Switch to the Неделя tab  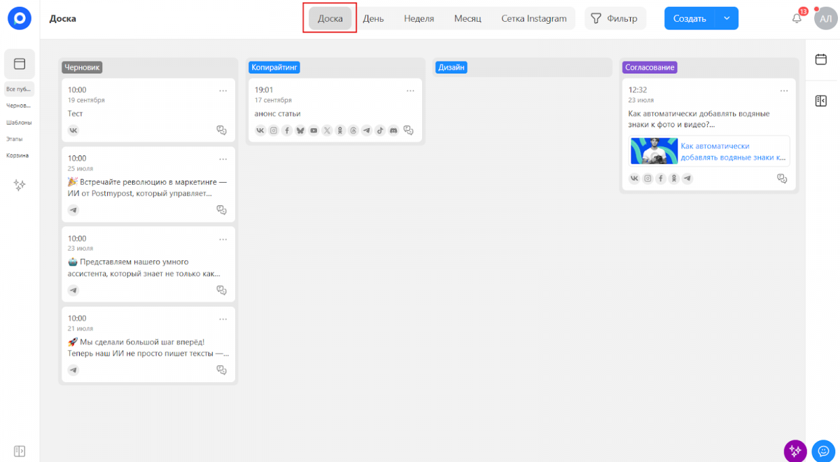pos(419,19)
